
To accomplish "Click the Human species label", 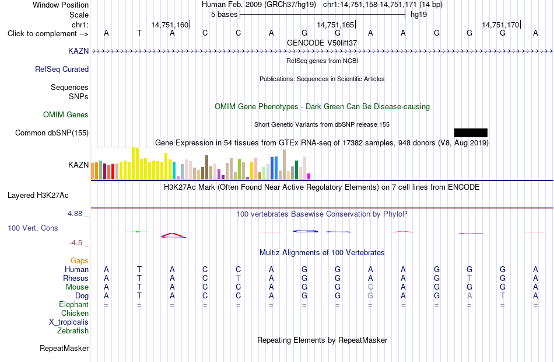I will pyautogui.click(x=76, y=270).
